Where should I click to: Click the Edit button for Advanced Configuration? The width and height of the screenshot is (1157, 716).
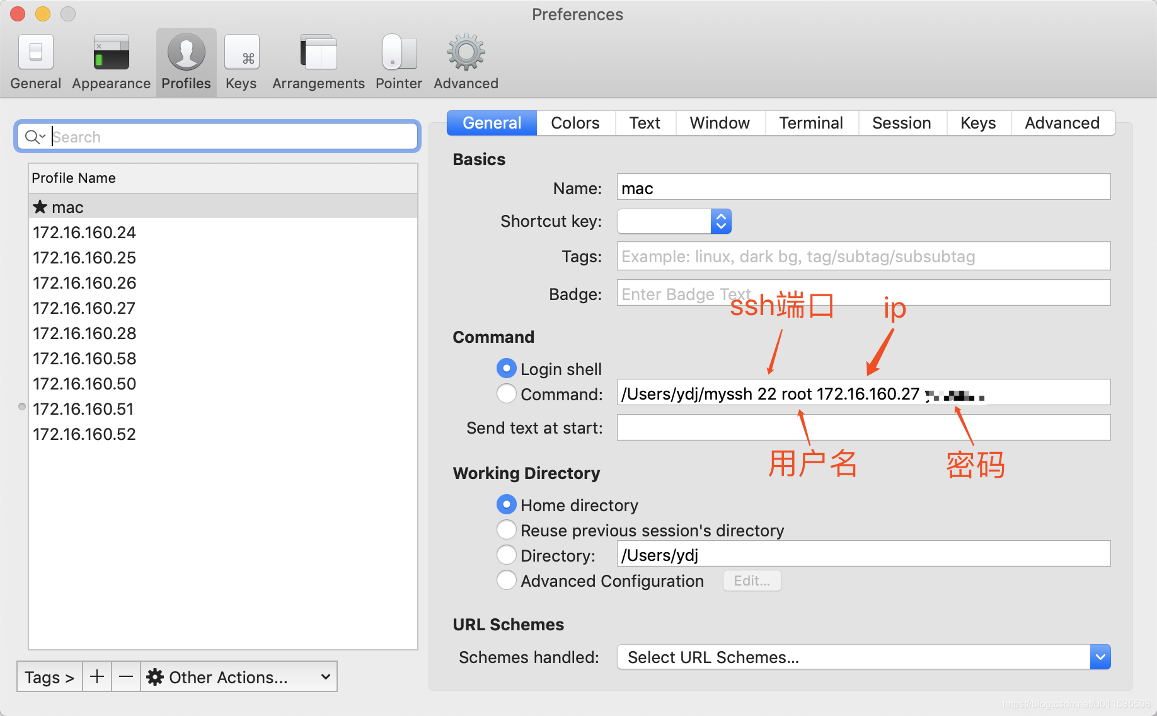point(751,580)
